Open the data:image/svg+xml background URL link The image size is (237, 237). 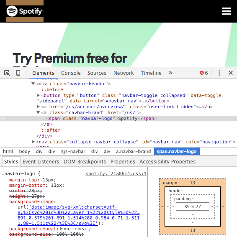pyautogui.click(x=80, y=215)
